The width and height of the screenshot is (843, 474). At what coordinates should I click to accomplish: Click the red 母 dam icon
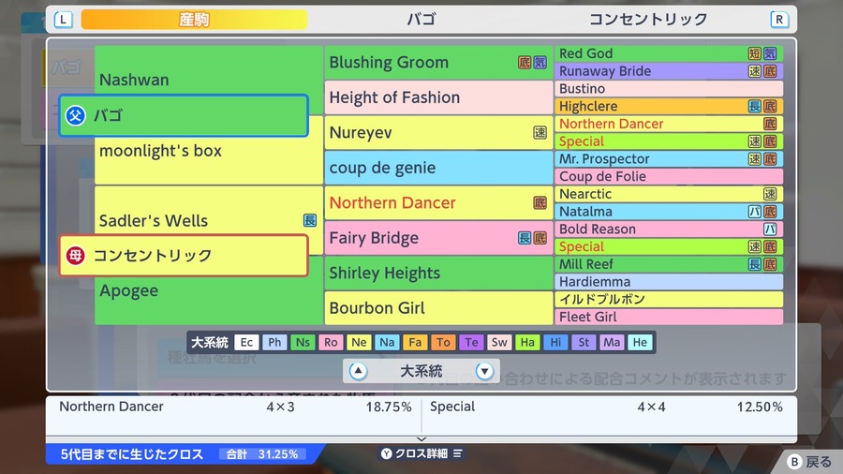[75, 256]
